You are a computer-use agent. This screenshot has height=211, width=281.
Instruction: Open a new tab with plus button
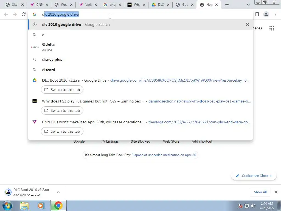tap(227, 5)
